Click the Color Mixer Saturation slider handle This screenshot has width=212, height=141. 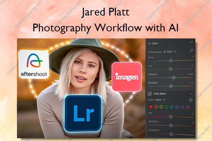coord(171,125)
